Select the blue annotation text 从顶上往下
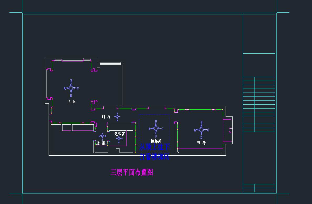Viewport: 312px width, 204px height. tap(154, 147)
